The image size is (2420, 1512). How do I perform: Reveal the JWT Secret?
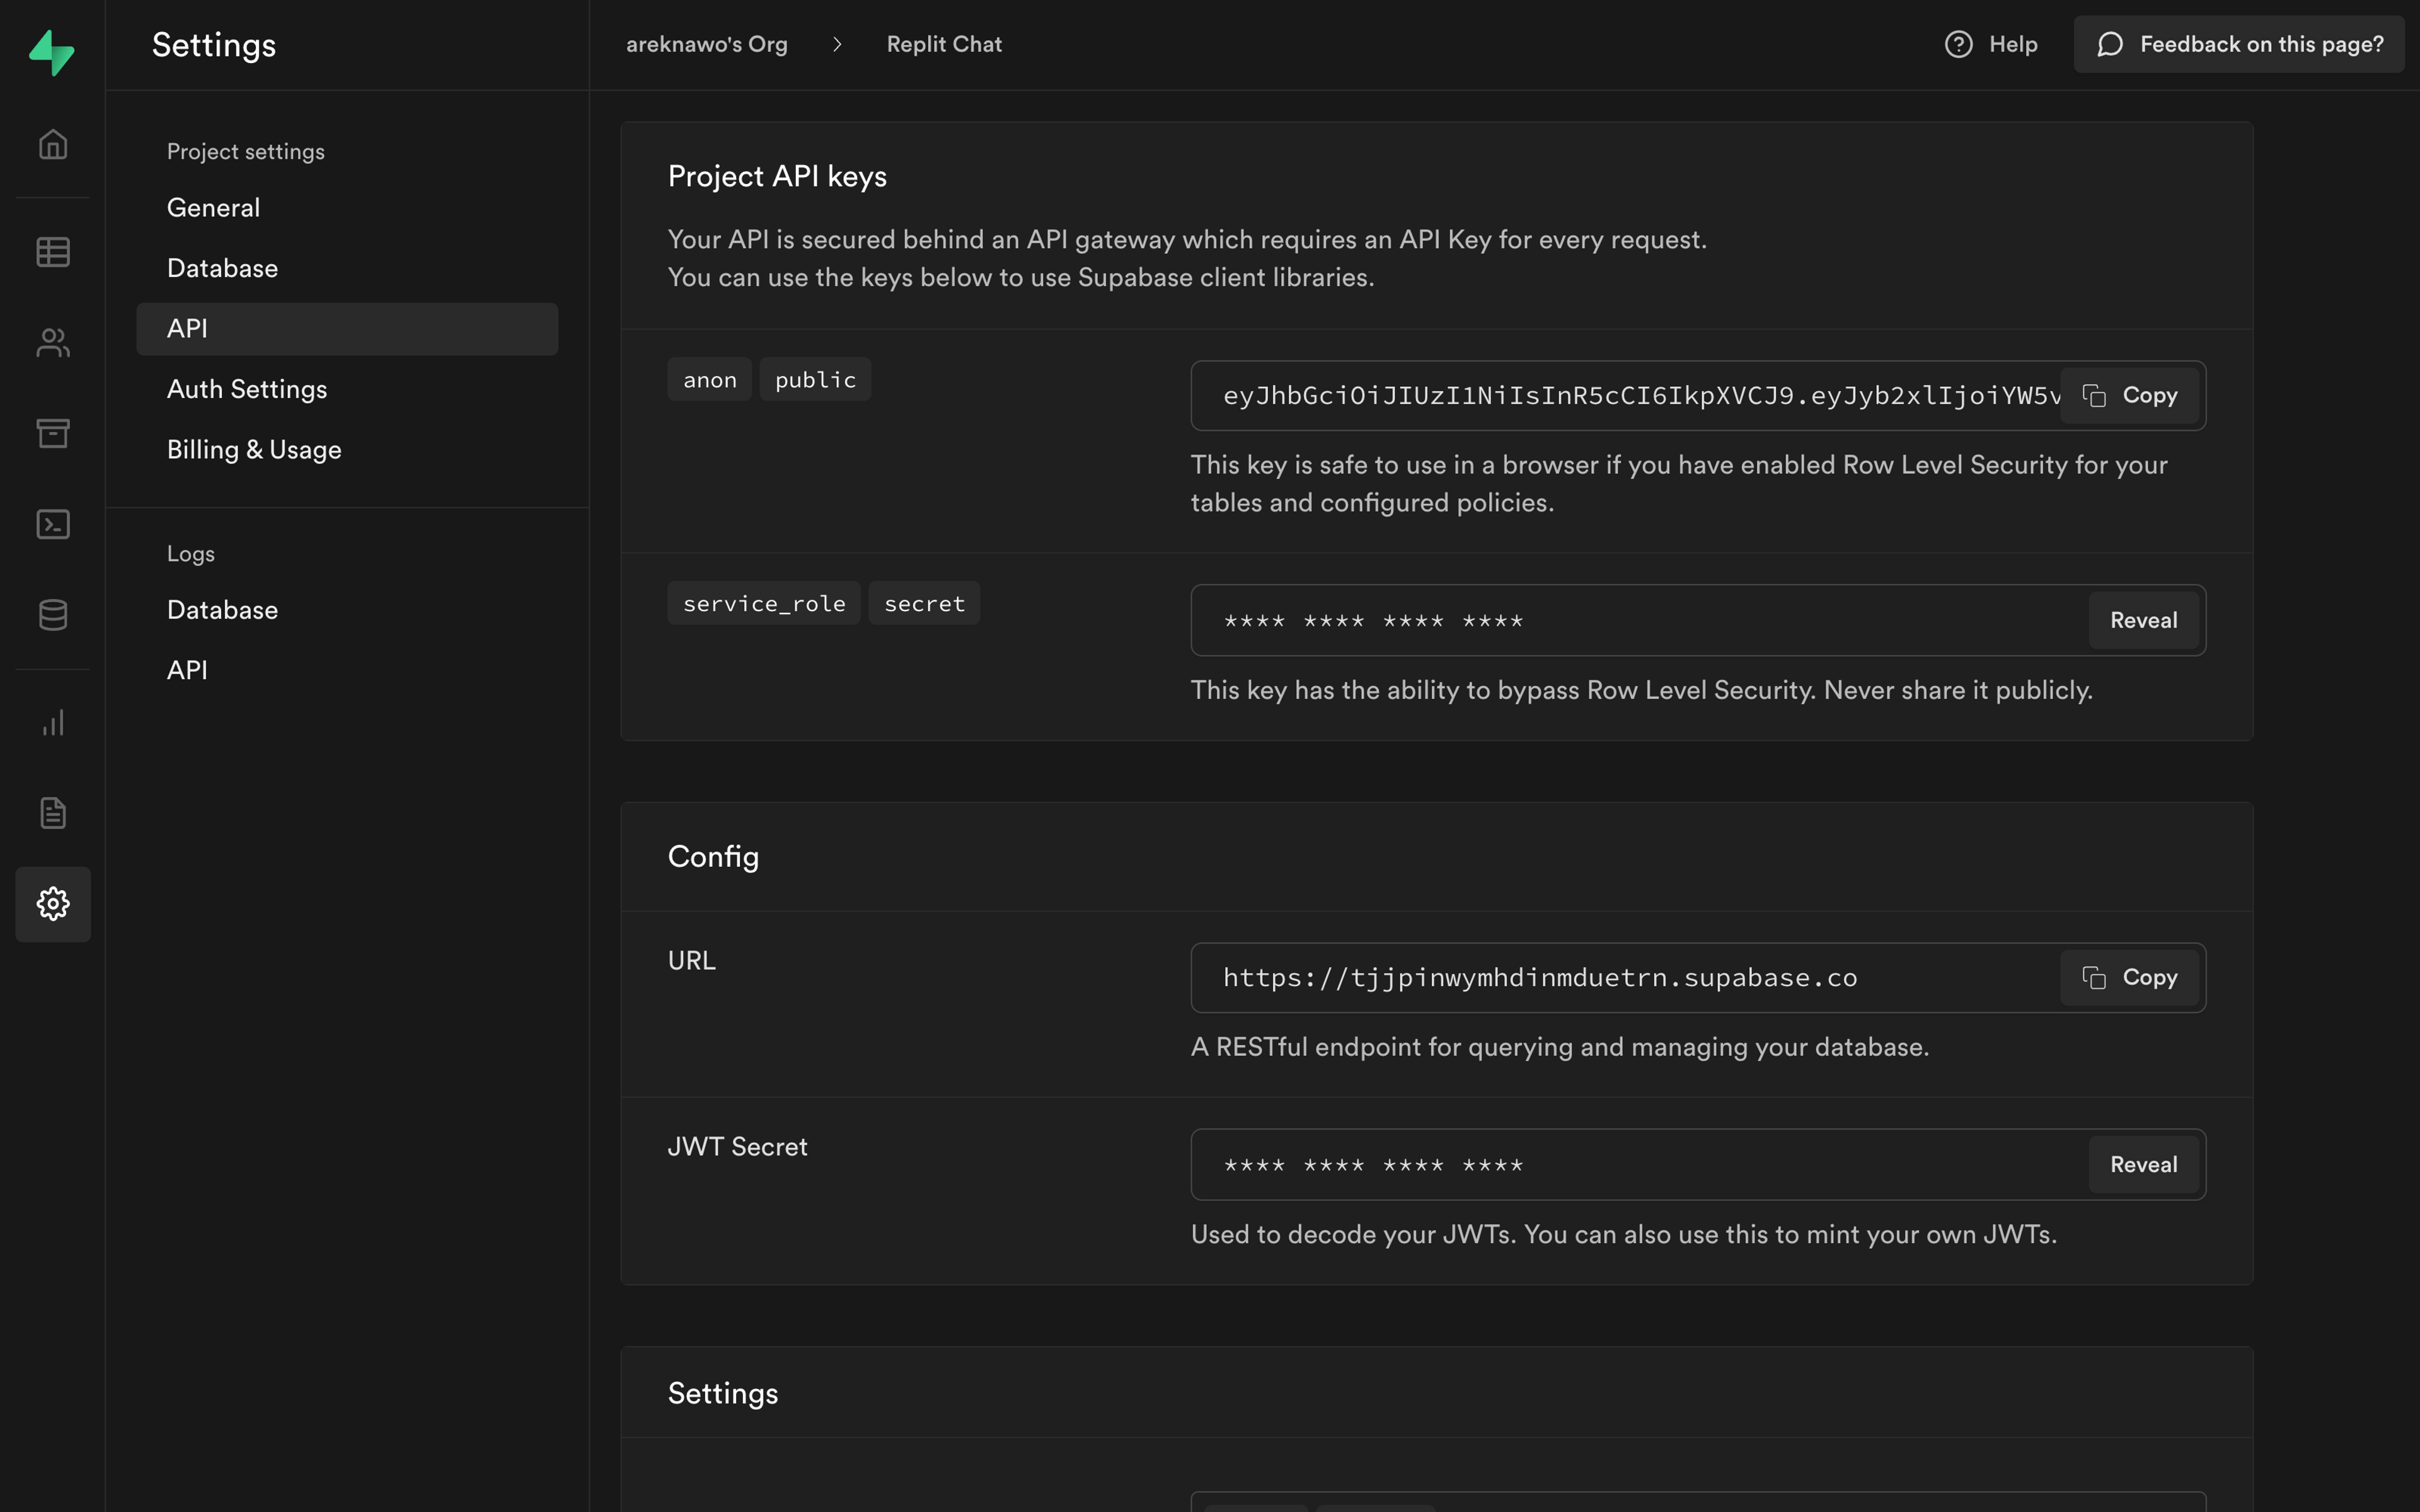[x=2143, y=1164]
